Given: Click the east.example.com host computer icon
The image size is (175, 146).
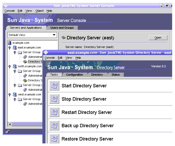Looking at the screenshot, I should (15, 47).
